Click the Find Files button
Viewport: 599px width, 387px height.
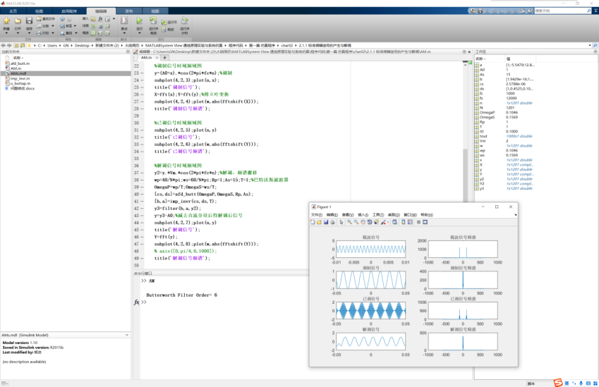point(45,19)
